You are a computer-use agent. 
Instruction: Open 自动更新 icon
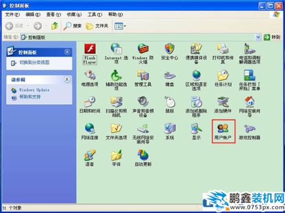(x=143, y=158)
